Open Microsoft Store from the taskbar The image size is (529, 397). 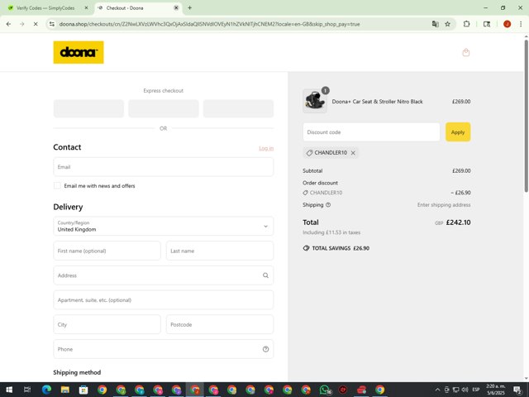(x=83, y=390)
